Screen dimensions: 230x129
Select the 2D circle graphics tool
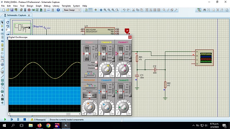pos(2,84)
